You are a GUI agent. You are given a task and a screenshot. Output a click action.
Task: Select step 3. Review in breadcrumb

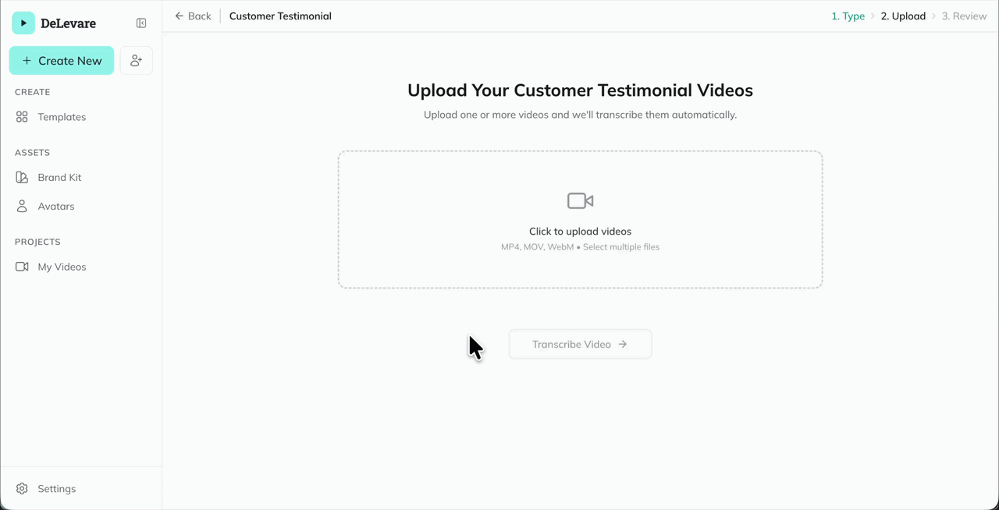click(964, 16)
